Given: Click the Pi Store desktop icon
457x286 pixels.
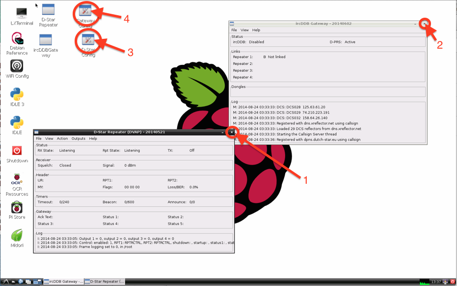Looking at the screenshot, I should pos(17,208).
